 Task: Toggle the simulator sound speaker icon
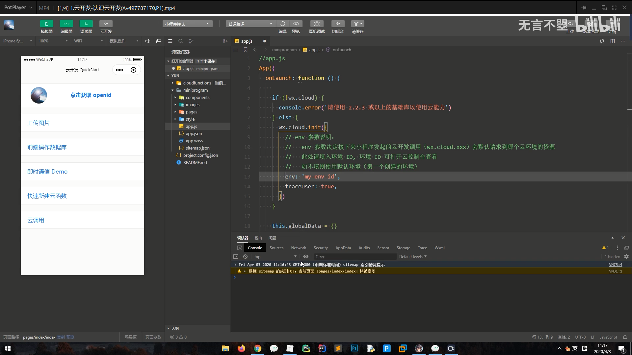point(148,41)
